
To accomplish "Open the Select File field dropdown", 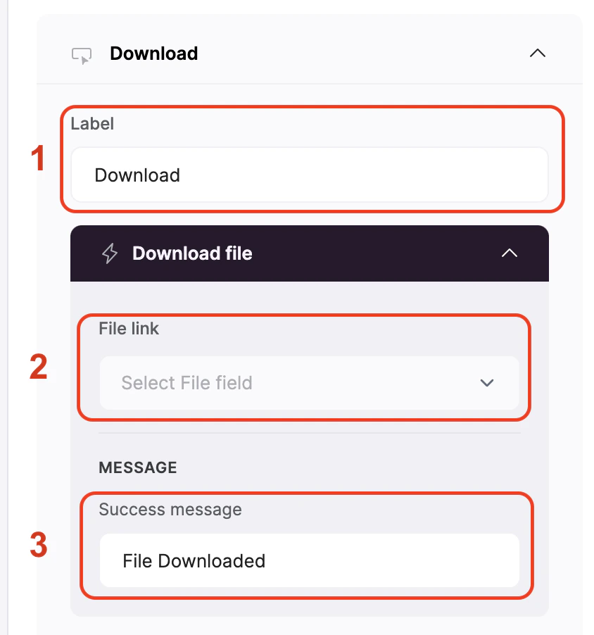I will (x=310, y=383).
